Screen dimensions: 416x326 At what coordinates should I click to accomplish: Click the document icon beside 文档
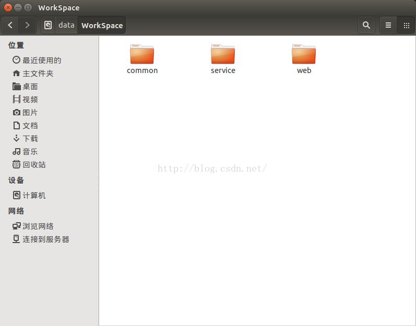click(17, 125)
